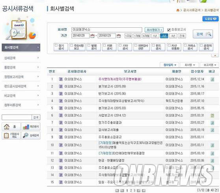Go to next page arrow icon
This screenshot has height=193, width=220.
coord(138,191)
